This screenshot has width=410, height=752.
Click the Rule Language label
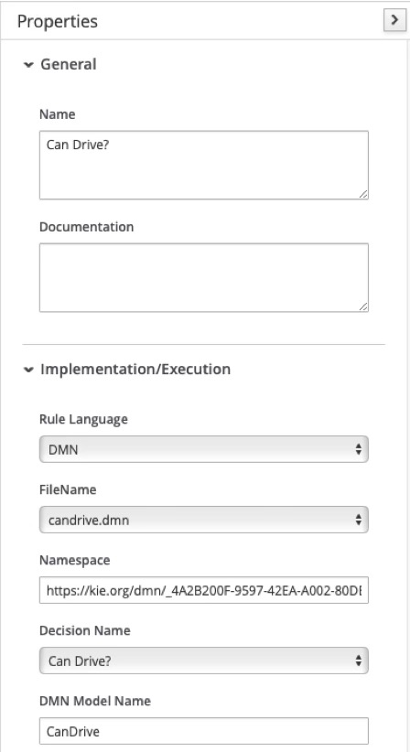point(83,419)
